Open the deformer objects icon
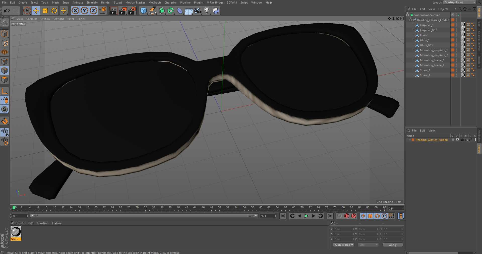This screenshot has height=254, width=482. 180,11
